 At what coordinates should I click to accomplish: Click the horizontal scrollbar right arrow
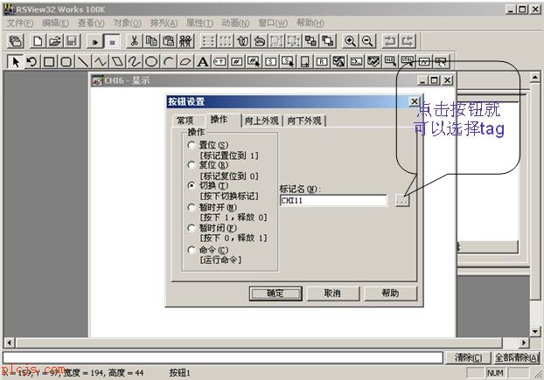524,343
